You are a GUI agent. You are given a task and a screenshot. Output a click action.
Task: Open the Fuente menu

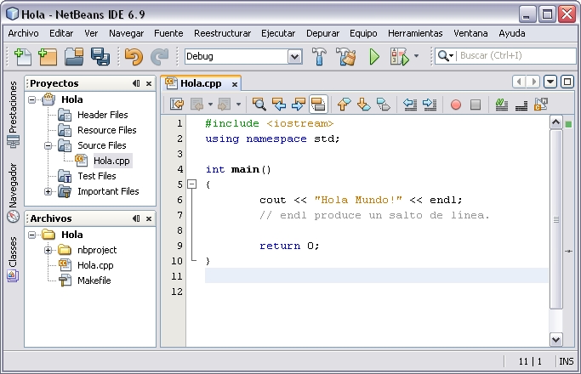(x=168, y=33)
